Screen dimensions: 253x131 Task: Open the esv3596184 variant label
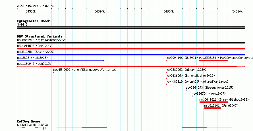pyautogui.click(x=226, y=58)
